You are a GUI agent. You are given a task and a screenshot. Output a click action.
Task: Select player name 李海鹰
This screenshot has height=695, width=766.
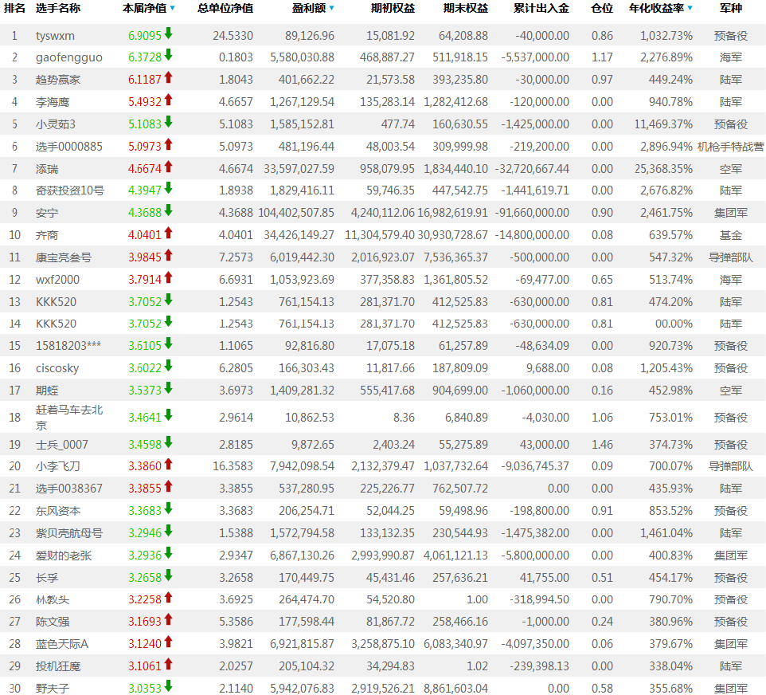tap(53, 102)
